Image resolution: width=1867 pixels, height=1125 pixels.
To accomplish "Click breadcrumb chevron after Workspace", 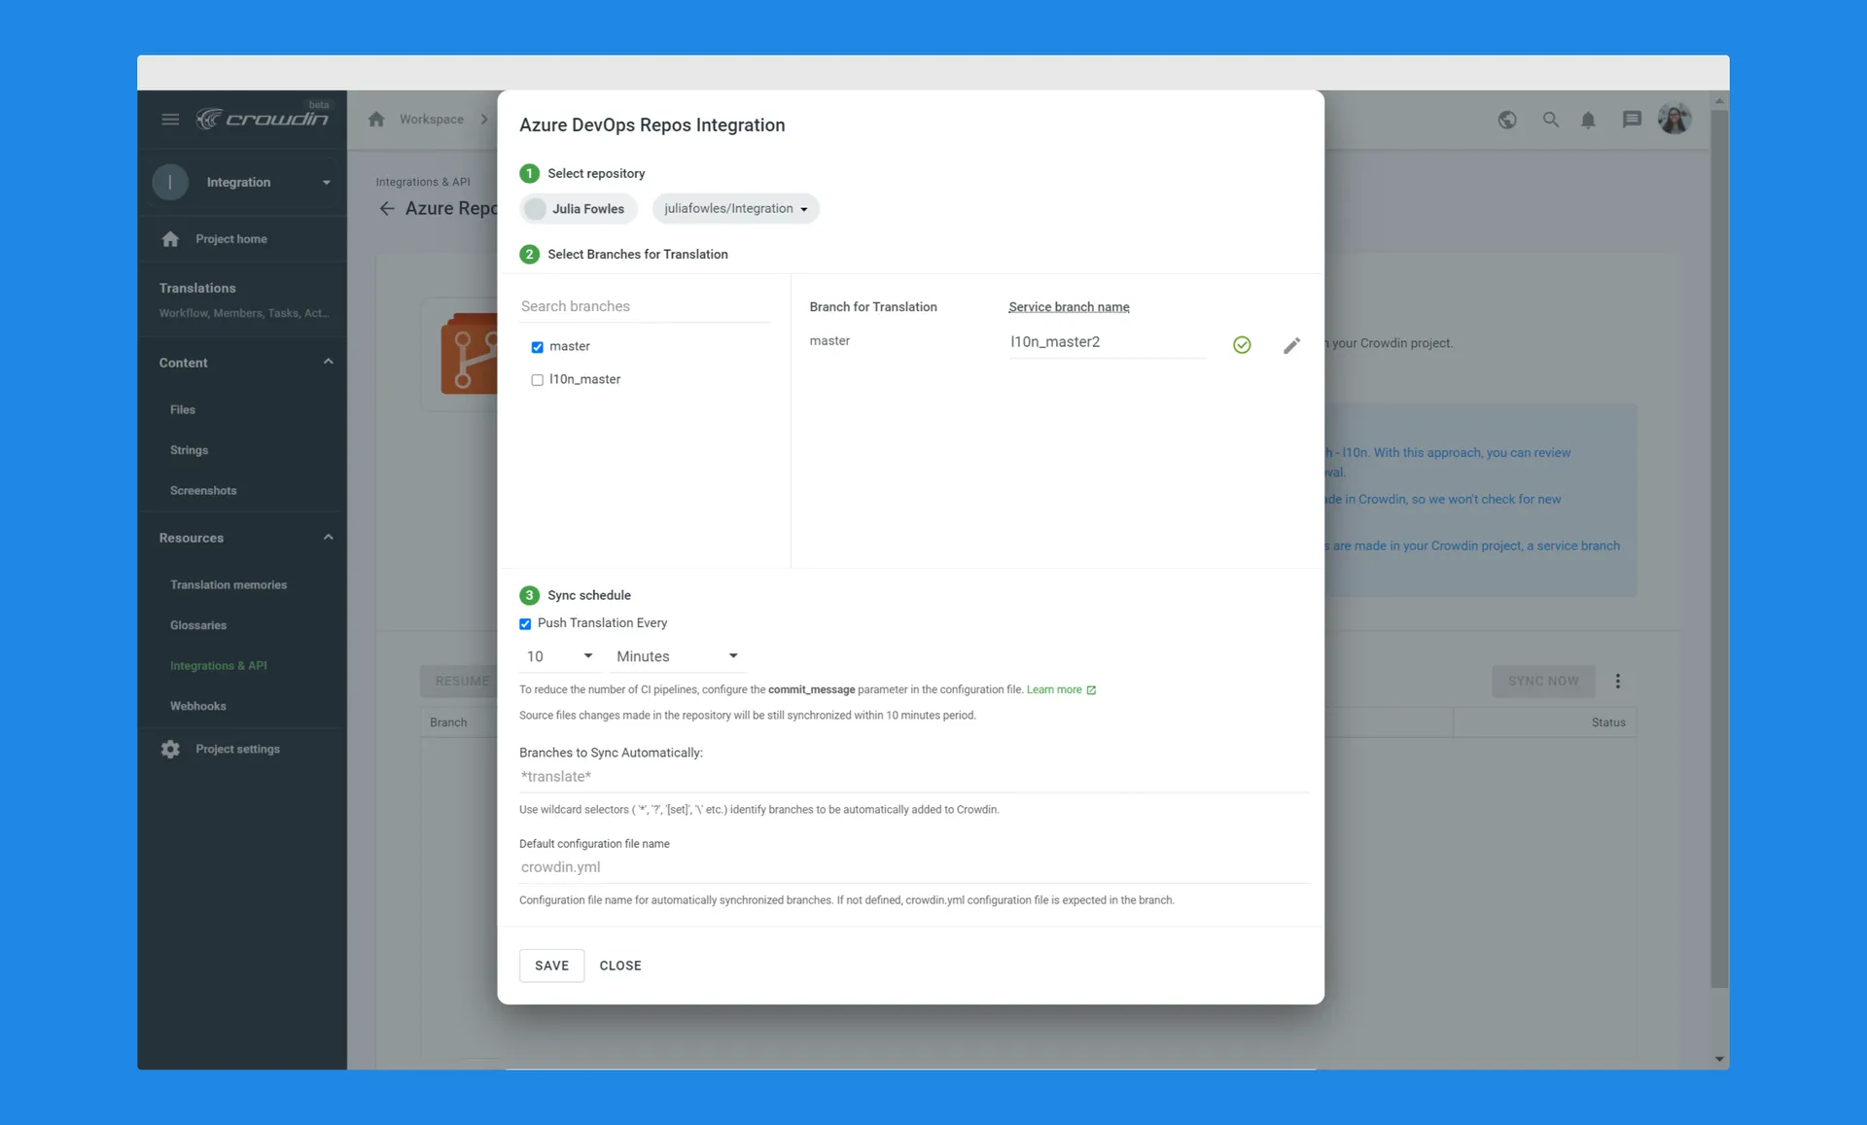I will [x=484, y=120].
